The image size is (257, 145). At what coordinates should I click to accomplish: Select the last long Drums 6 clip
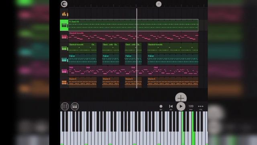point(173,83)
